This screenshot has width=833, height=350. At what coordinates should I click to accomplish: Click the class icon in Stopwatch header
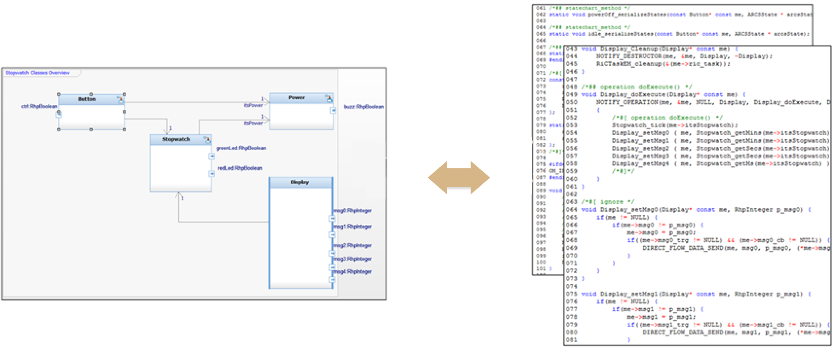coord(207,140)
